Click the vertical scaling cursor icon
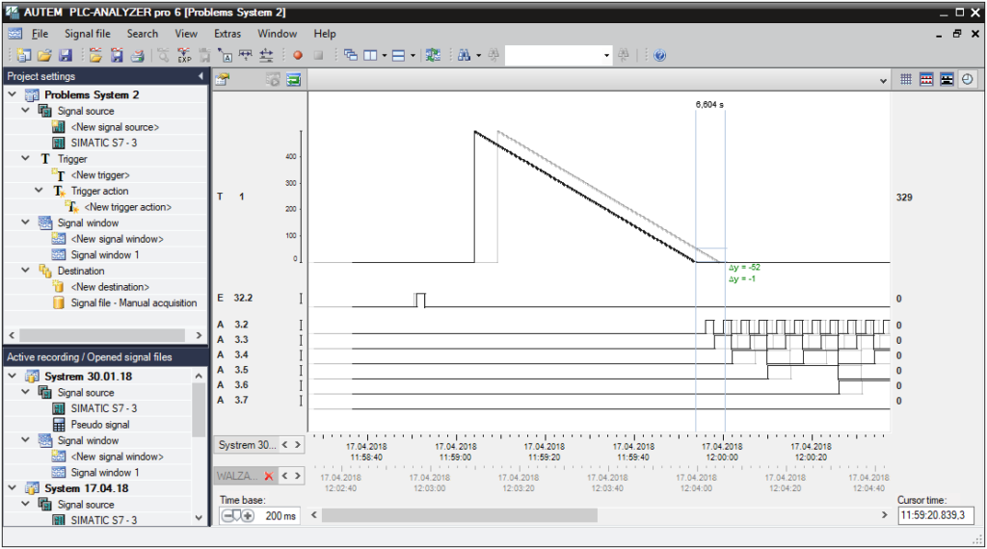Viewport: 987px width, 549px height. [x=266, y=55]
